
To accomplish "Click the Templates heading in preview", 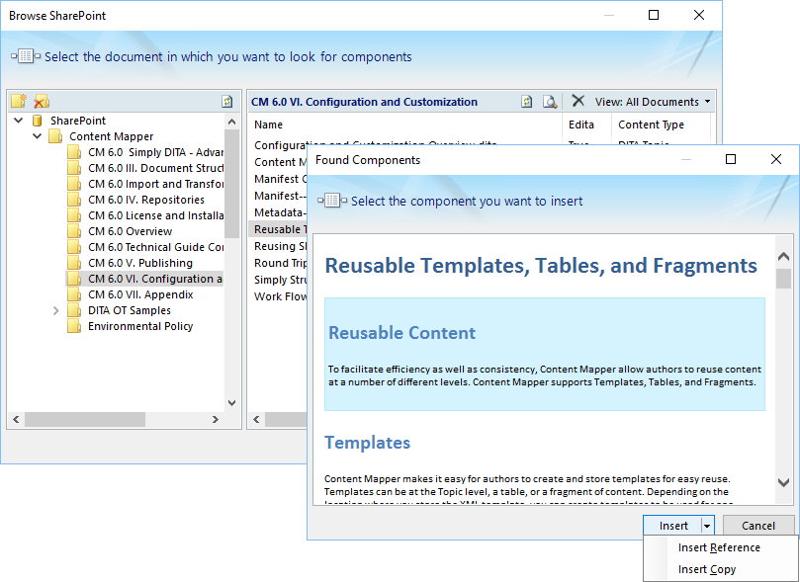I will [x=367, y=443].
